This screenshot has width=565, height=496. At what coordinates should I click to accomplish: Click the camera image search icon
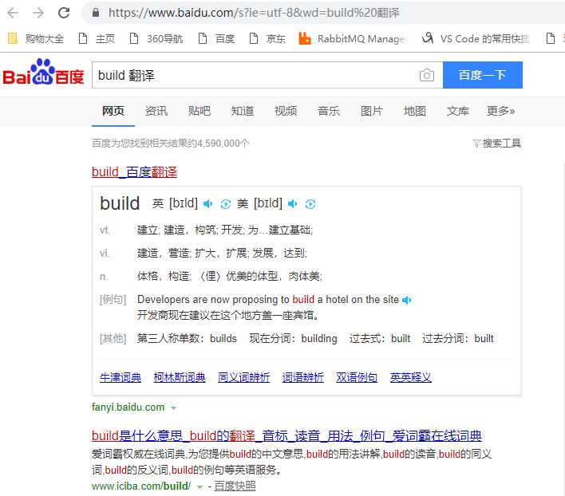427,75
